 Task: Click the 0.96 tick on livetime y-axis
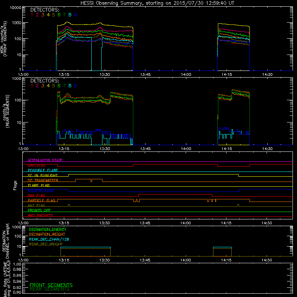click(x=17, y=275)
